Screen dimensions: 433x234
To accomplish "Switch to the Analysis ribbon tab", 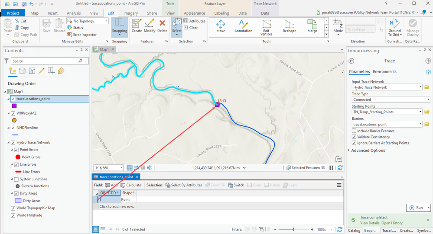I will [74, 13].
